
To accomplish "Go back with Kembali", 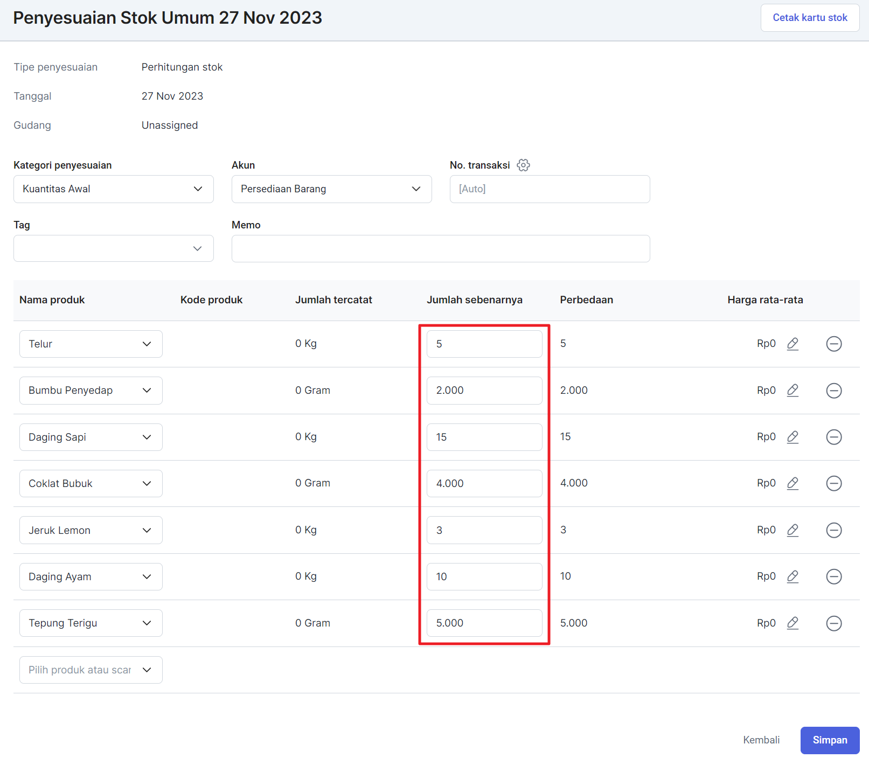I will coord(761,740).
